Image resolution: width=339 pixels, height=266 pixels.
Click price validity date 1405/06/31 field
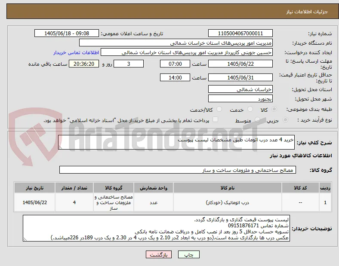pos(240,77)
